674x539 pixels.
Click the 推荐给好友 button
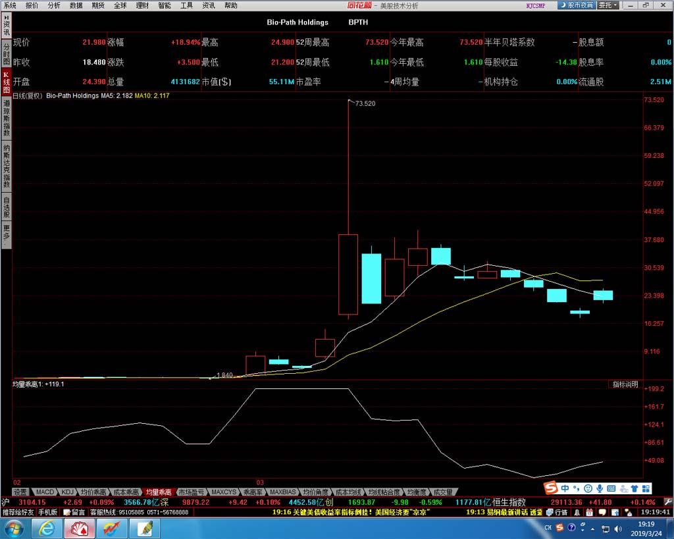coord(18,513)
